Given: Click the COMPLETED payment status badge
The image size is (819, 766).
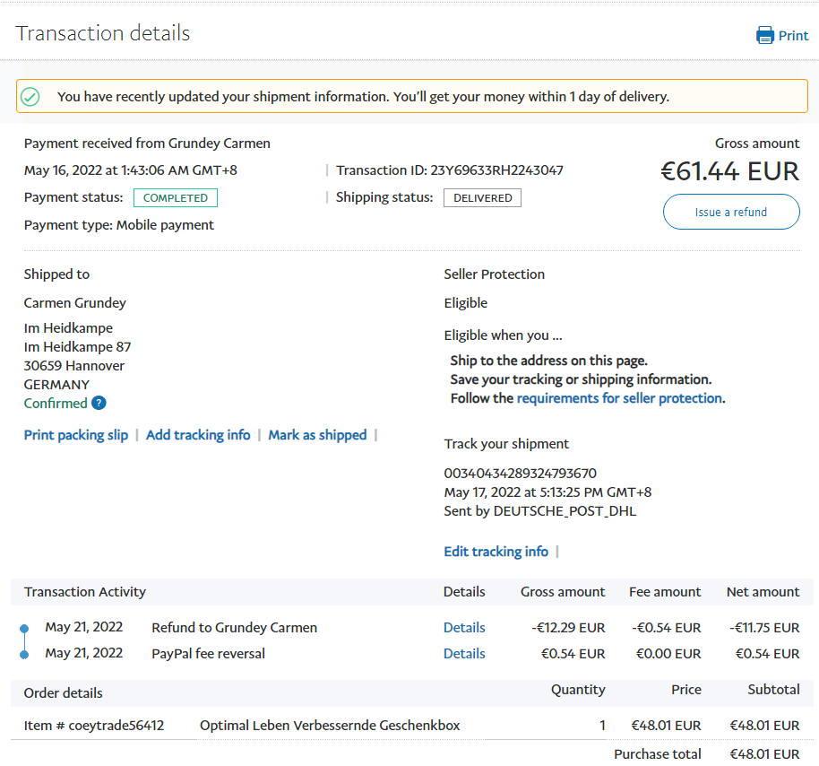Looking at the screenshot, I should (176, 198).
